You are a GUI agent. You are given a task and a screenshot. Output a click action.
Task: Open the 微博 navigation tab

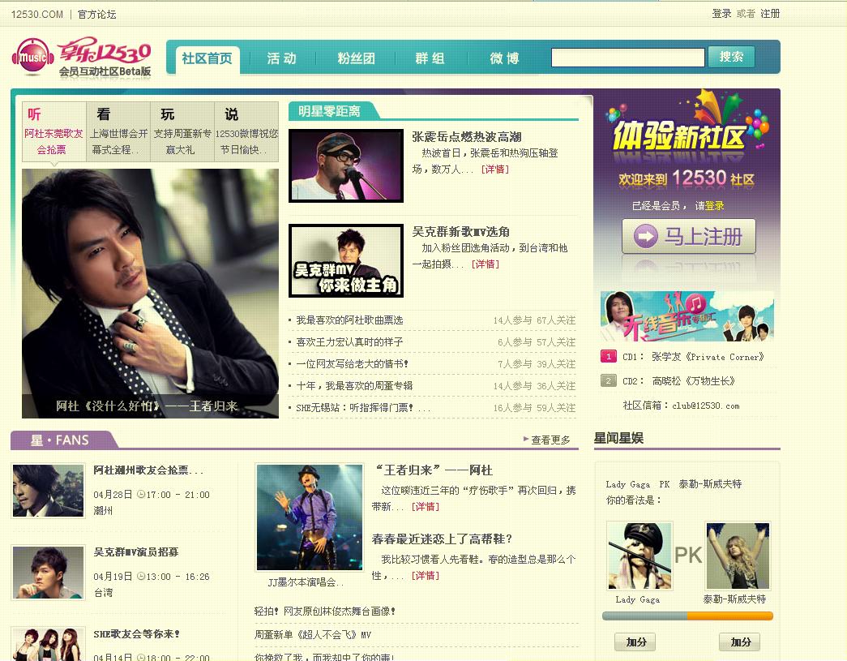[x=504, y=58]
